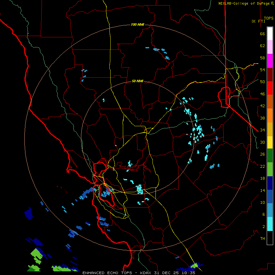
Task: Click the "100 NMI" range ring label
Action: (x=138, y=24)
